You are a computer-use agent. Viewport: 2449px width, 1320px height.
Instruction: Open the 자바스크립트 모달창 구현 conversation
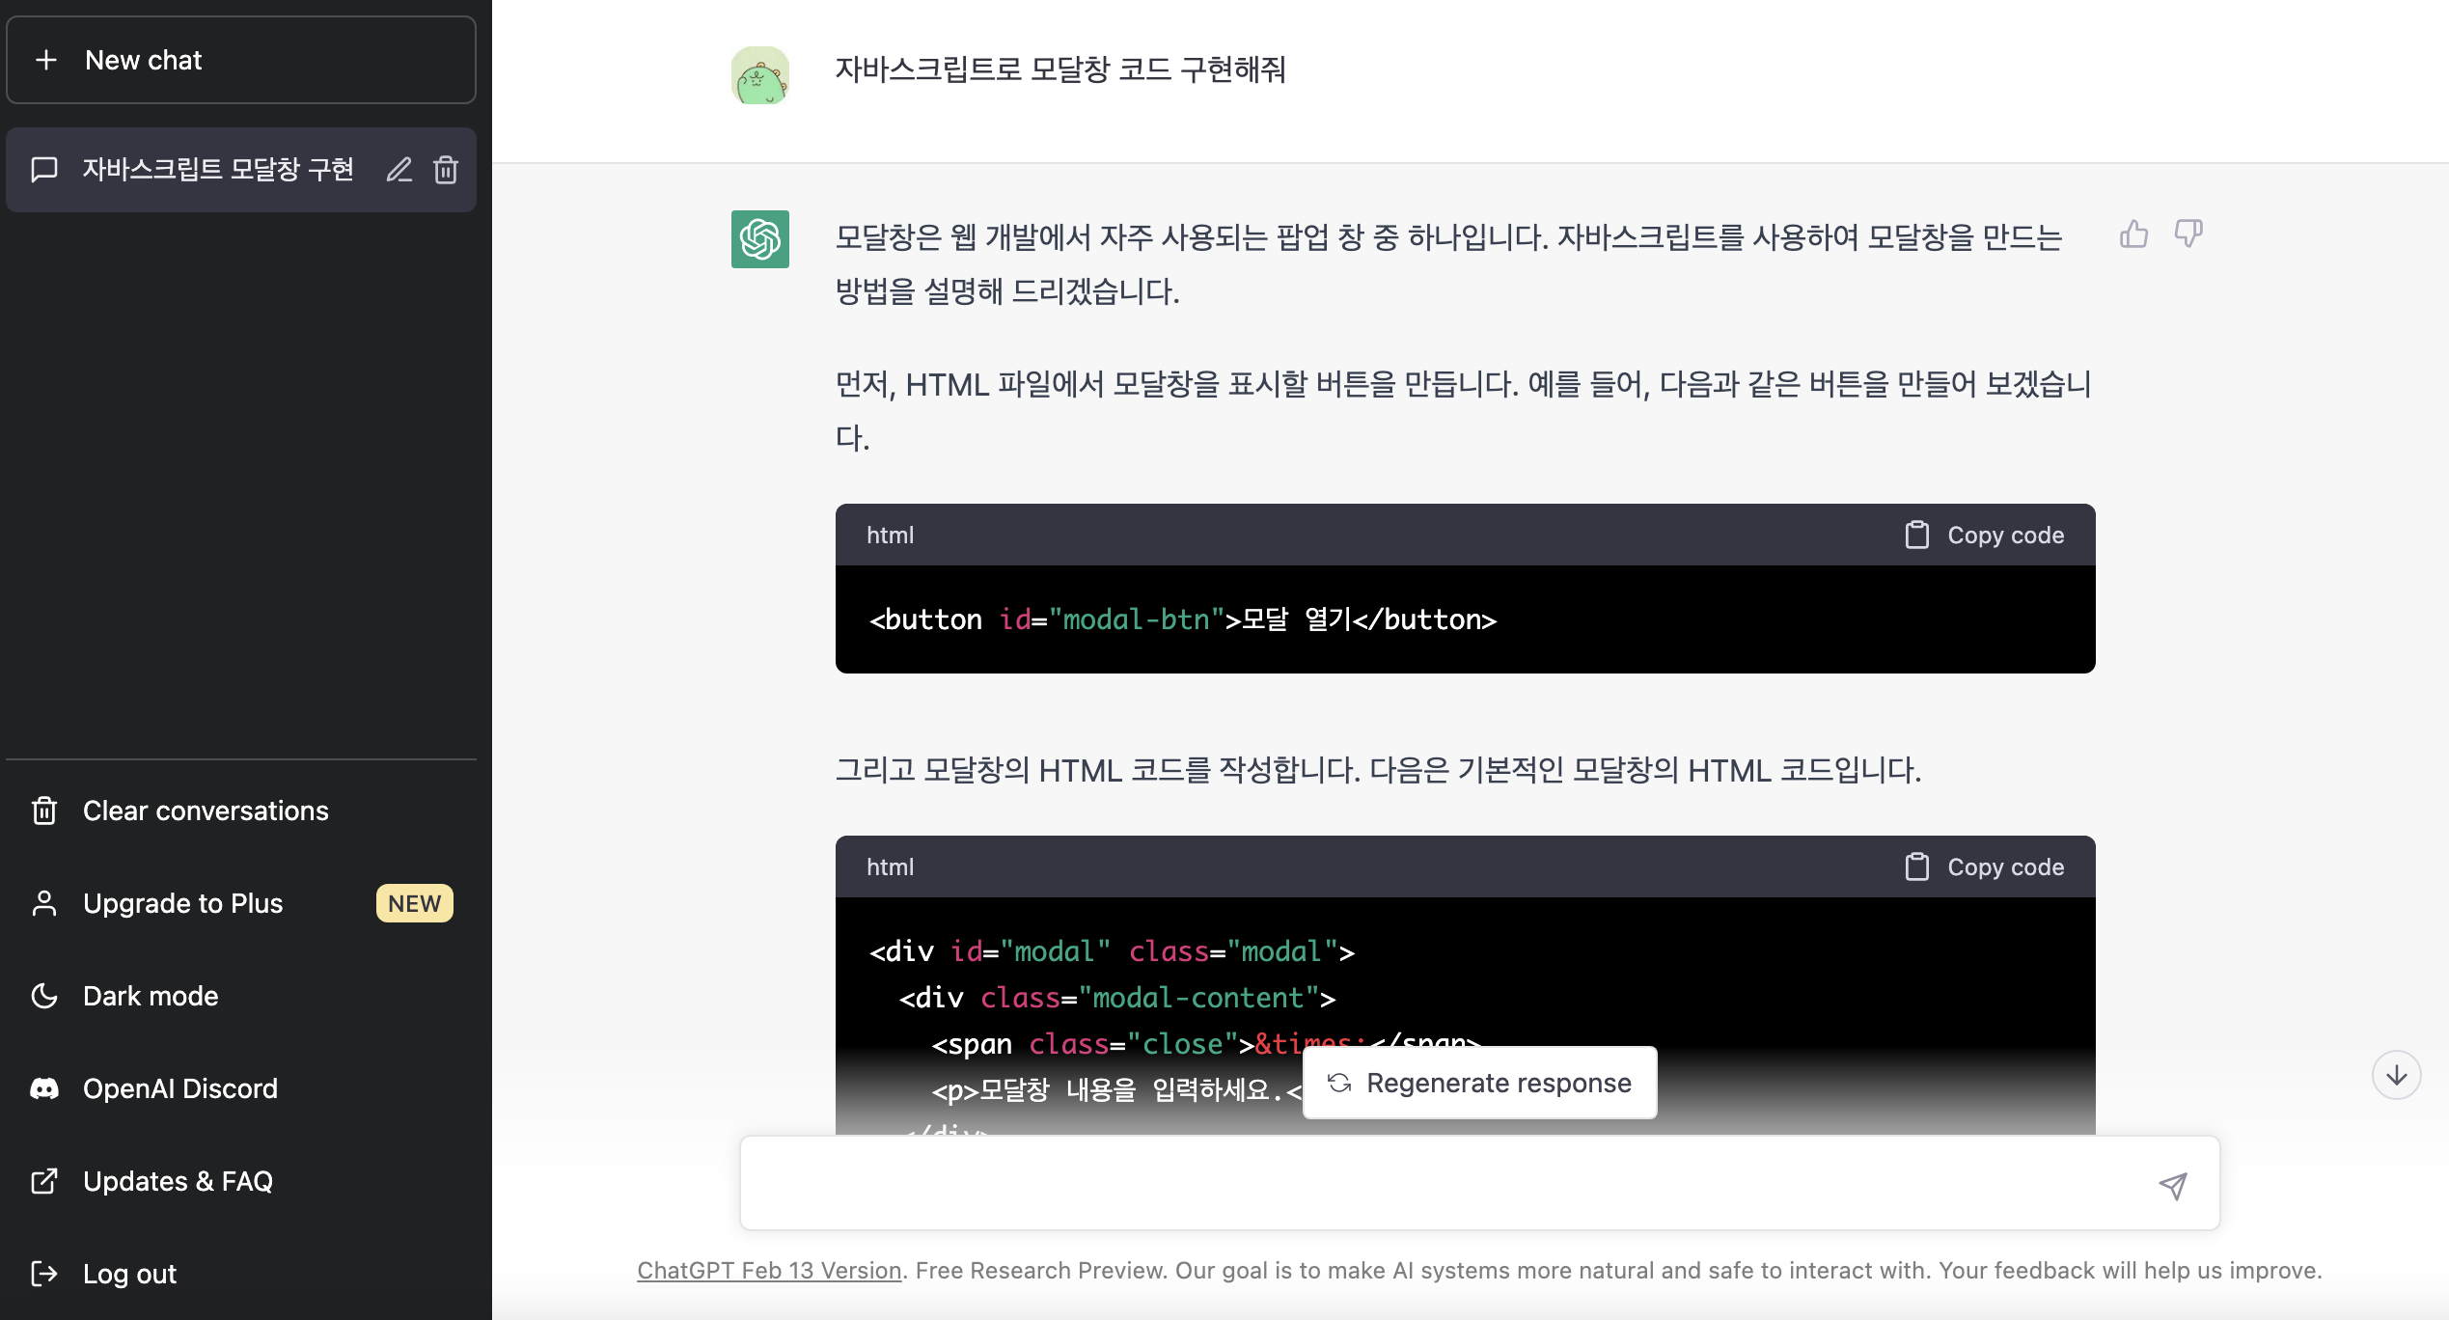[217, 170]
